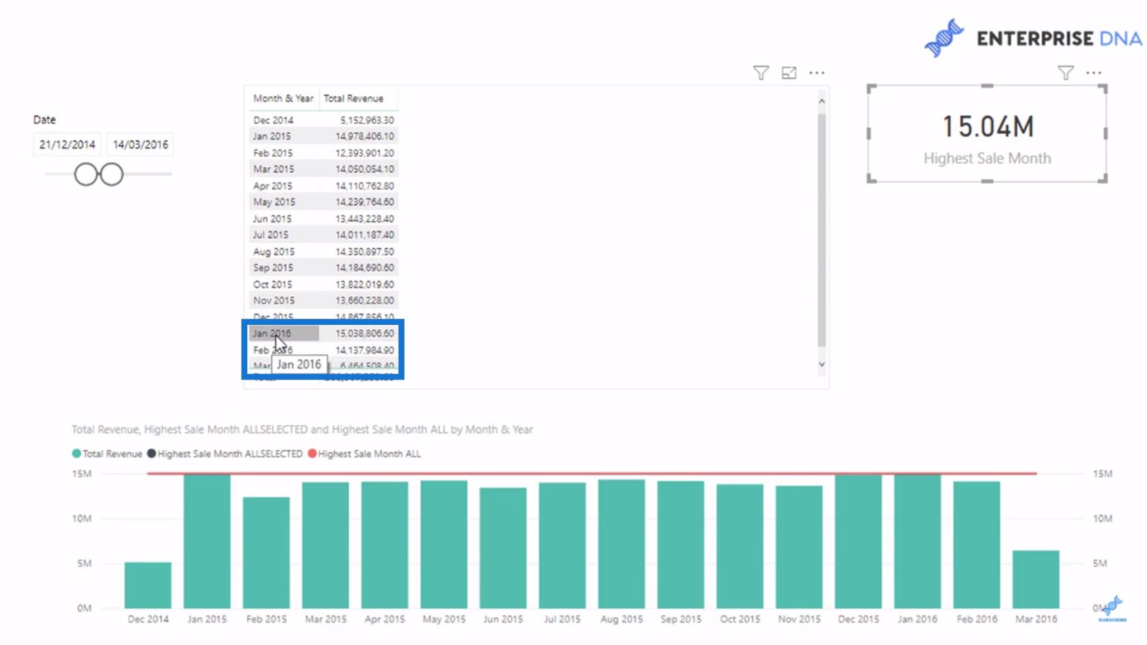The width and height of the screenshot is (1147, 645).
Task: Click the table scrollbar down arrow
Action: (x=821, y=364)
